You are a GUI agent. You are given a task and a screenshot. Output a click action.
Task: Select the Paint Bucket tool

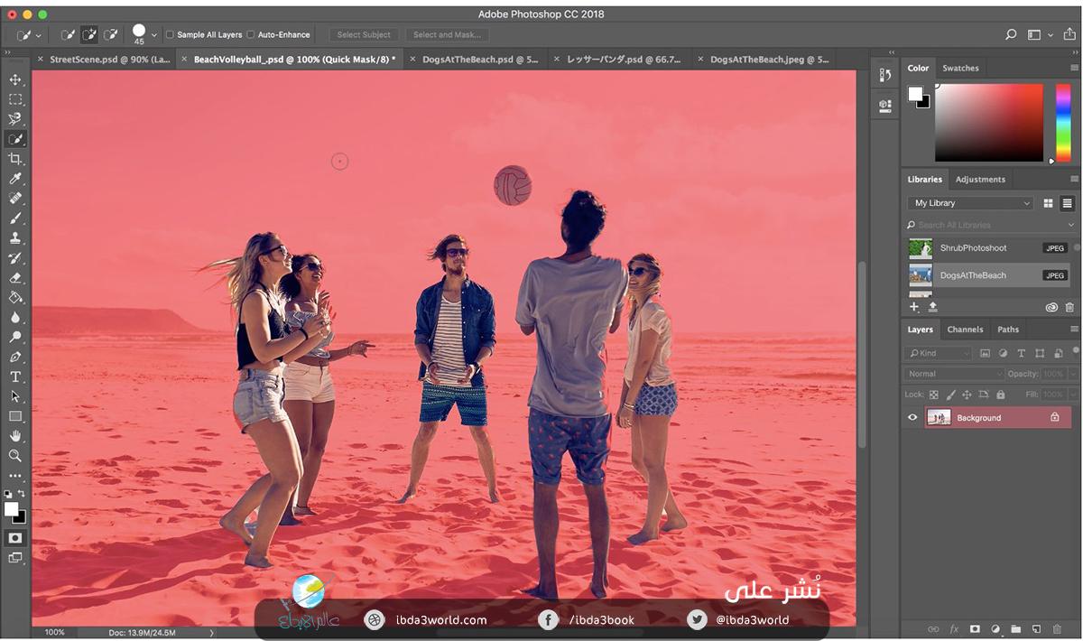pyautogui.click(x=15, y=297)
